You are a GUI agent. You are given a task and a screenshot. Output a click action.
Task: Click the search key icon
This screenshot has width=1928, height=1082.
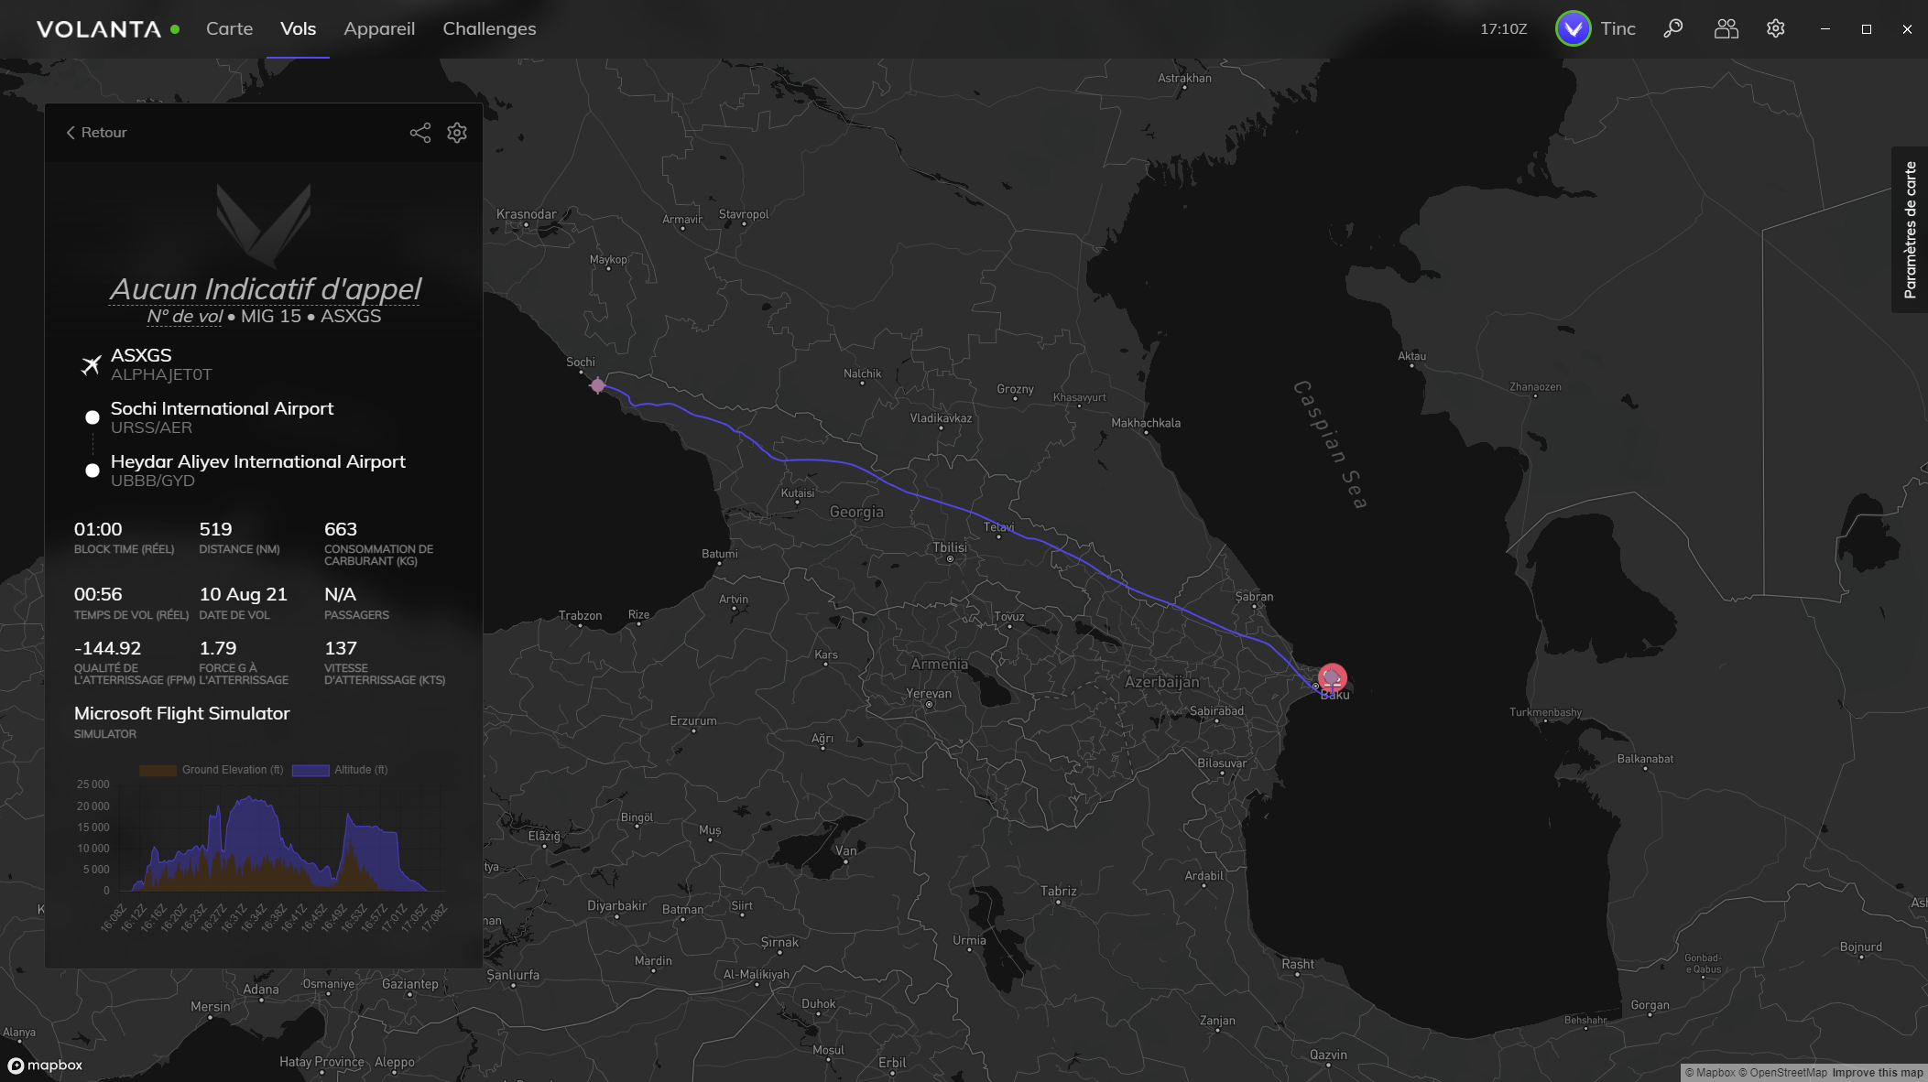[x=1672, y=28]
